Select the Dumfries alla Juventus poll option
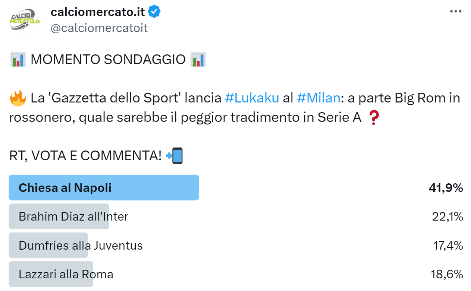Viewport: 471px width, 291px height. (x=81, y=246)
